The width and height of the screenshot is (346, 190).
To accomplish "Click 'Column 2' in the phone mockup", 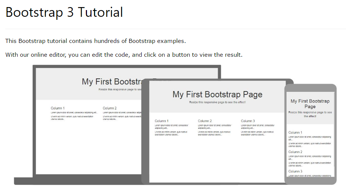I will 295,152.
